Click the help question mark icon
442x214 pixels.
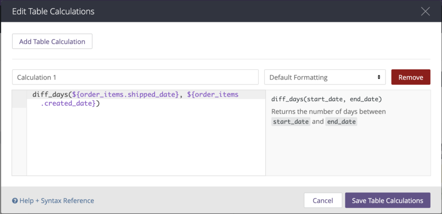(x=15, y=201)
